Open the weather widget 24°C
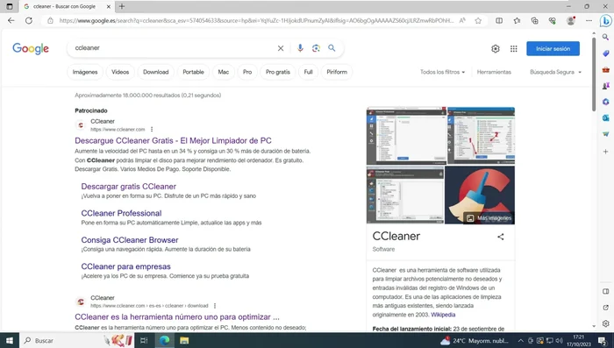The width and height of the screenshot is (614, 348). click(475, 341)
